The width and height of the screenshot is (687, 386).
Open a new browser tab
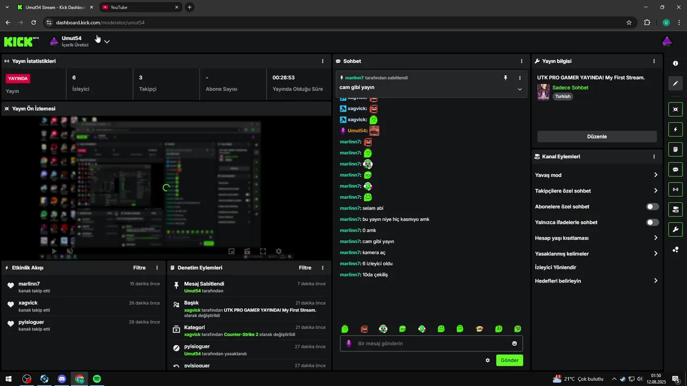189,8
